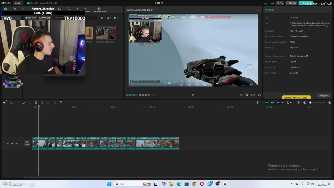
Task: Expand the linkage options dropdown arrow
Action: [x=282, y=103]
